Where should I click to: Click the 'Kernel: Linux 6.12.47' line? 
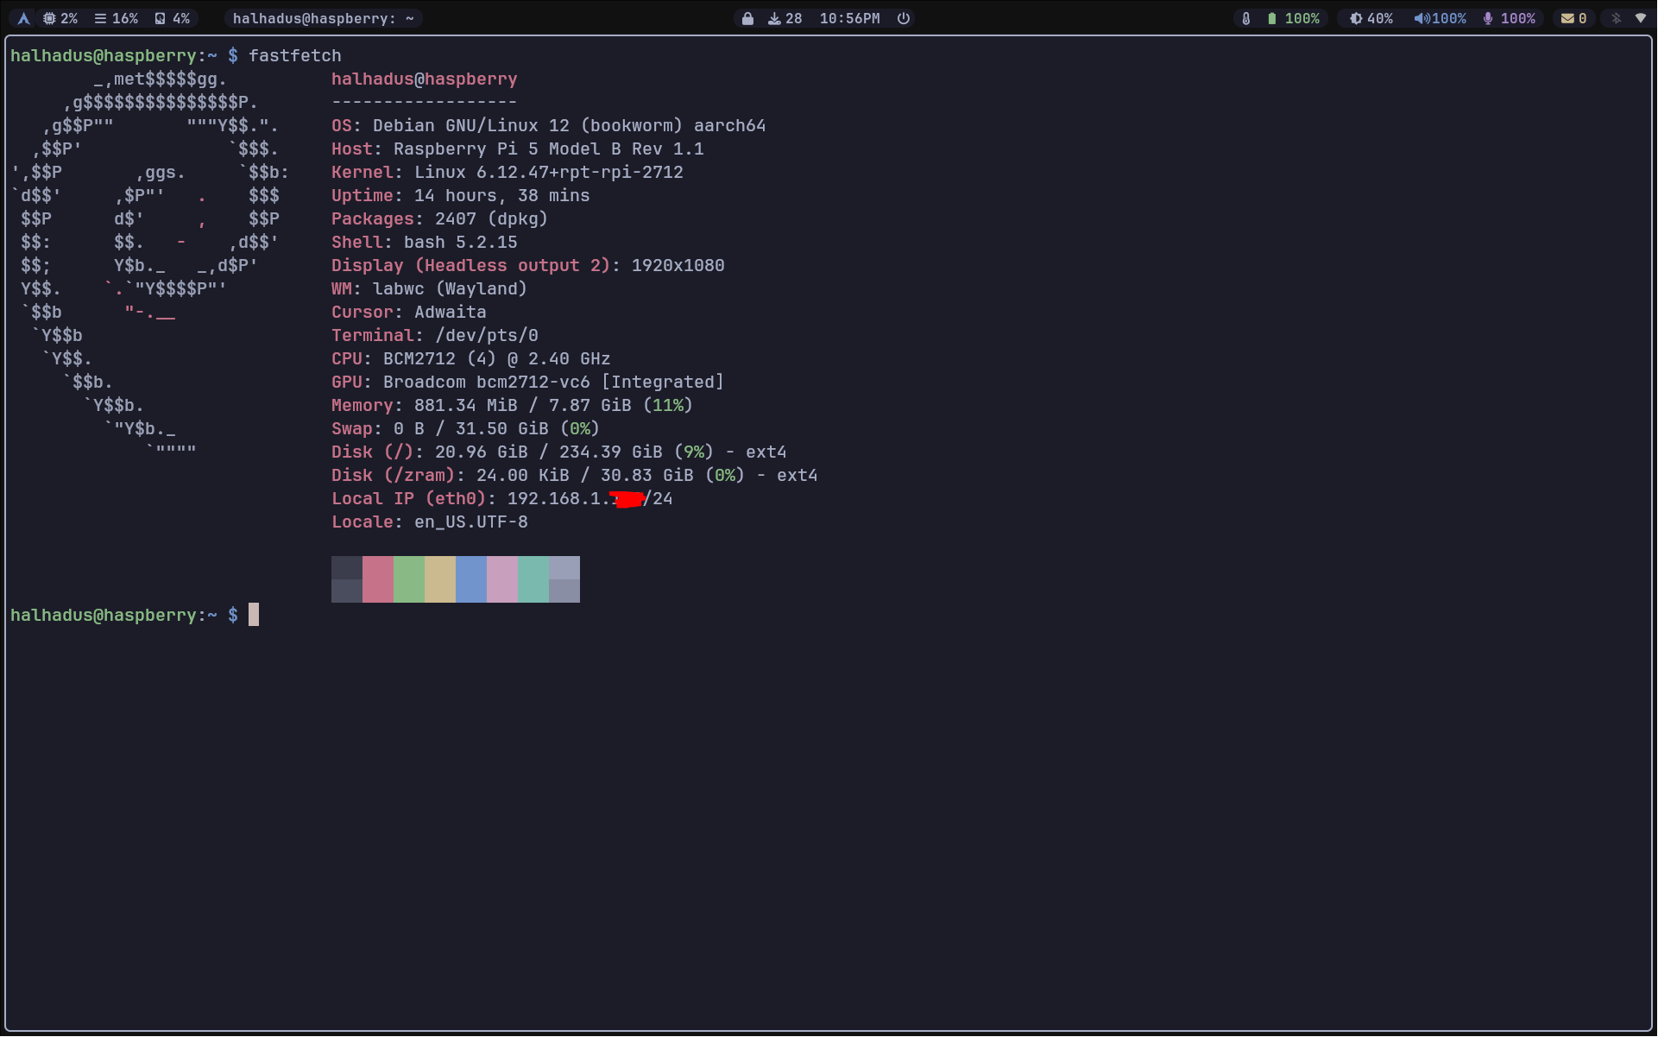point(507,173)
